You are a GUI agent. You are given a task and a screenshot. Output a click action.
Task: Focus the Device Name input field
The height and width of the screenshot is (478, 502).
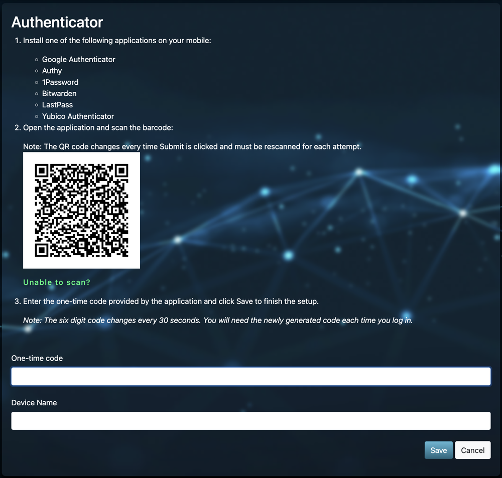pos(250,421)
